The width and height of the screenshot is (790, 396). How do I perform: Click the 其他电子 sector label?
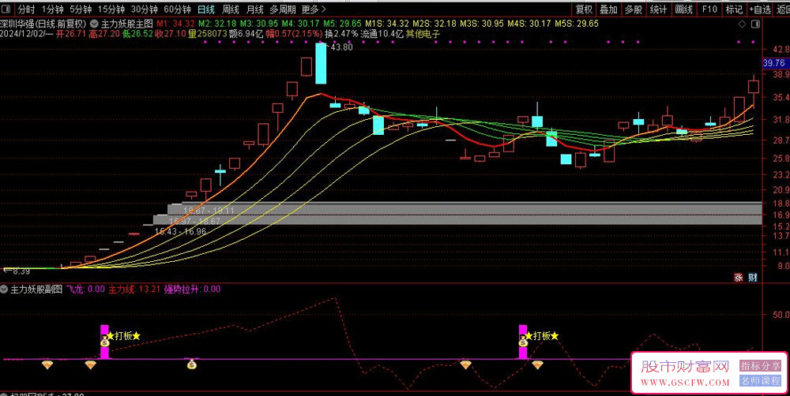click(423, 34)
